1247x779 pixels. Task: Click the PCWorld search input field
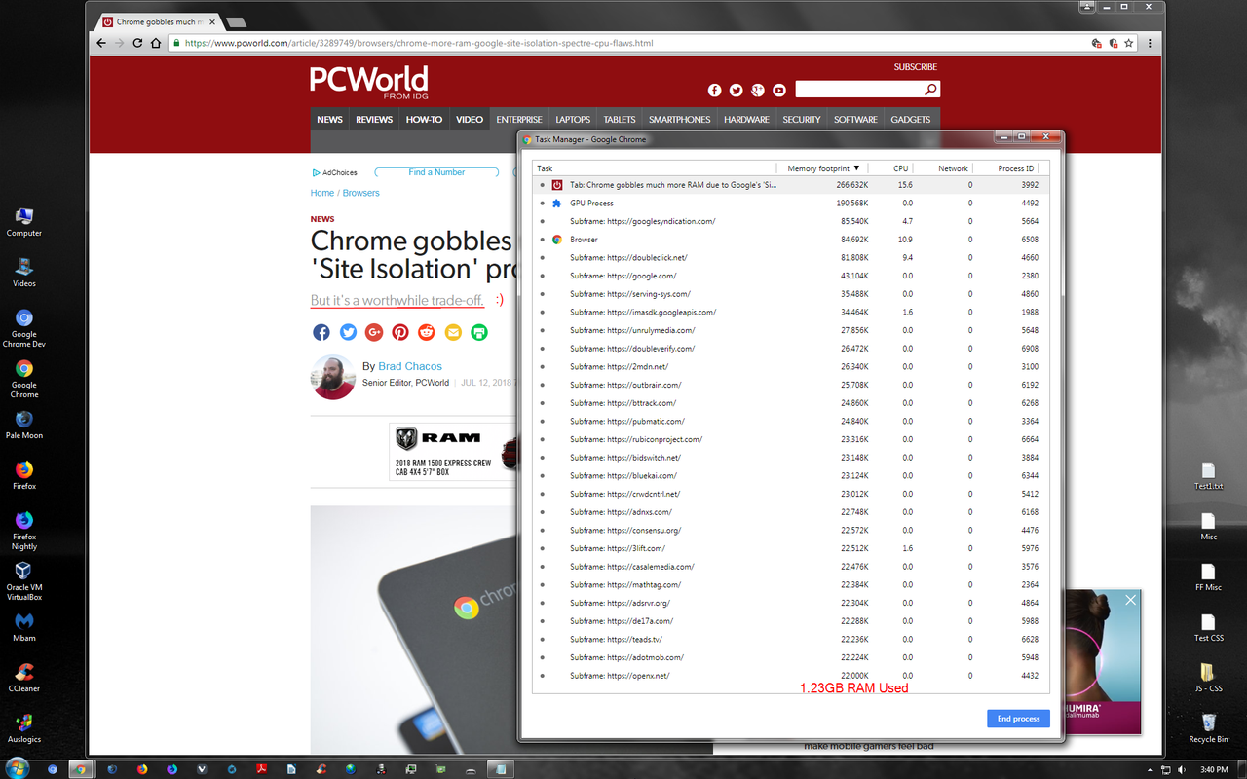[x=859, y=90]
